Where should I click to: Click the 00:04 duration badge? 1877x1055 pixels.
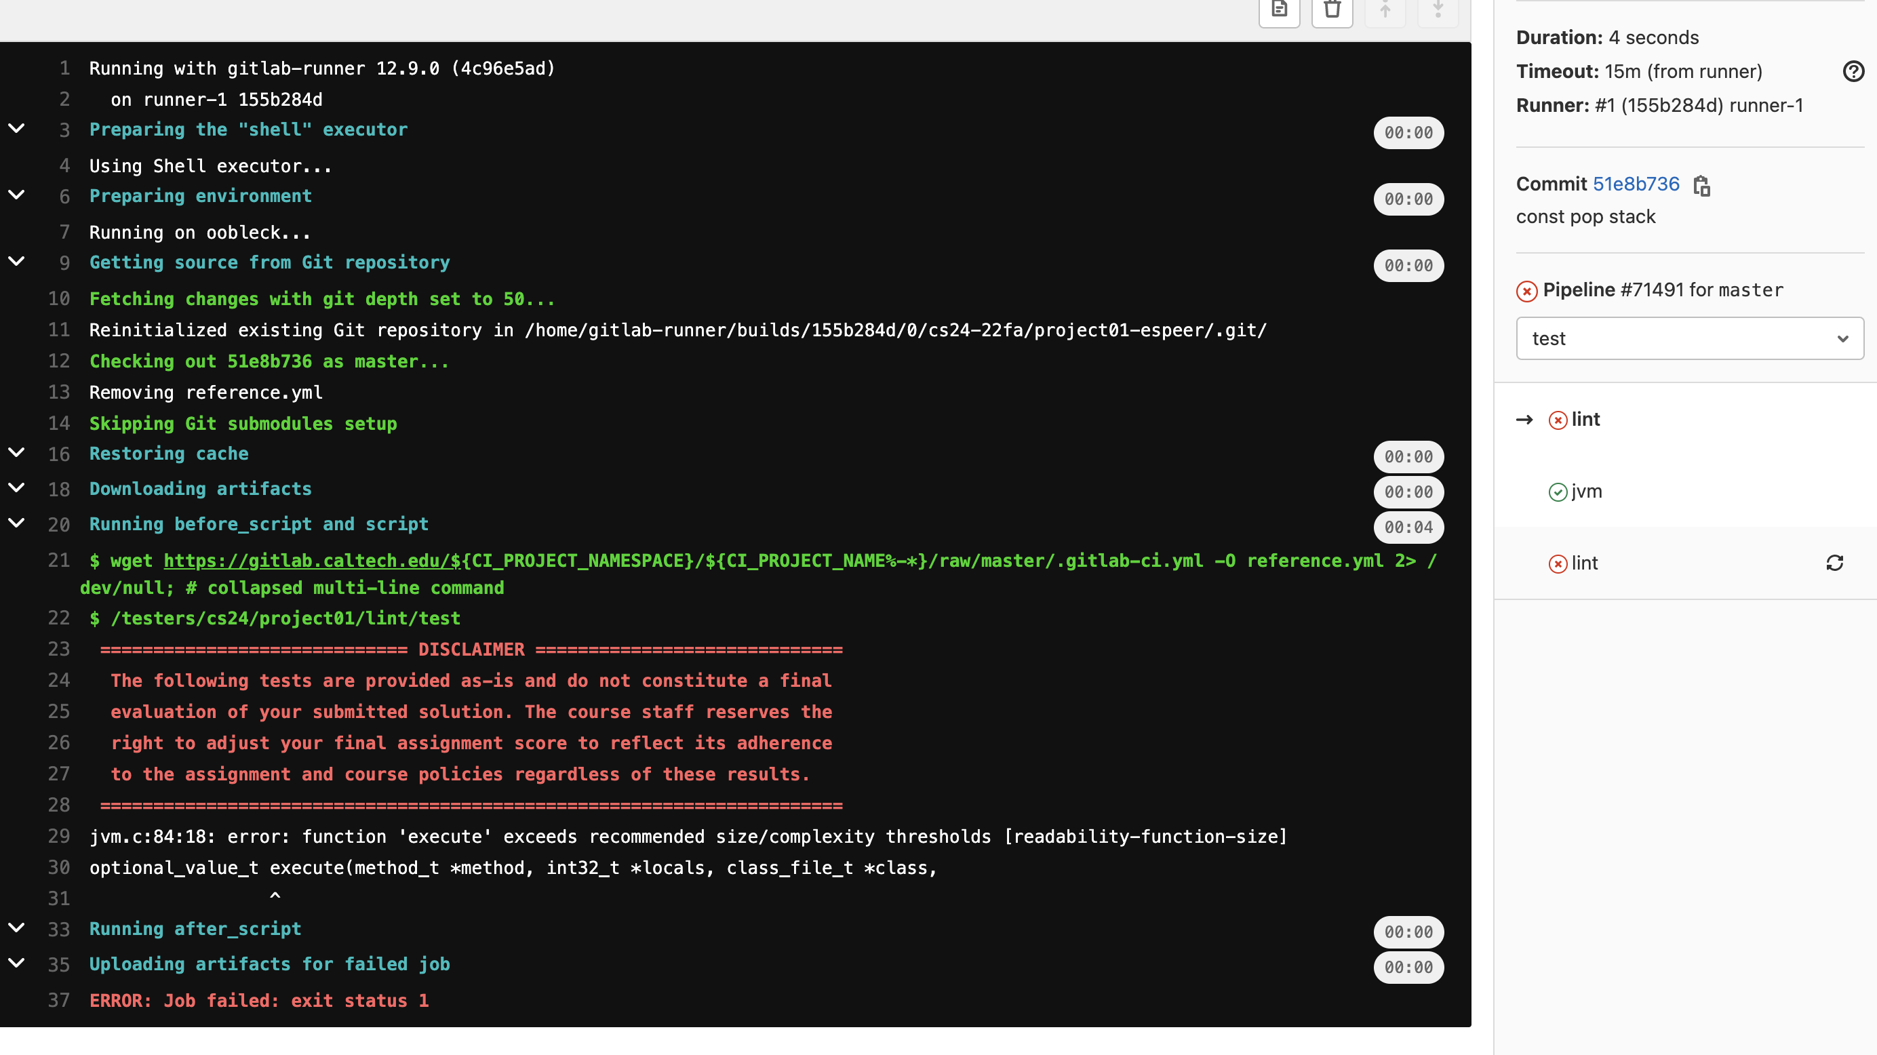(1408, 527)
